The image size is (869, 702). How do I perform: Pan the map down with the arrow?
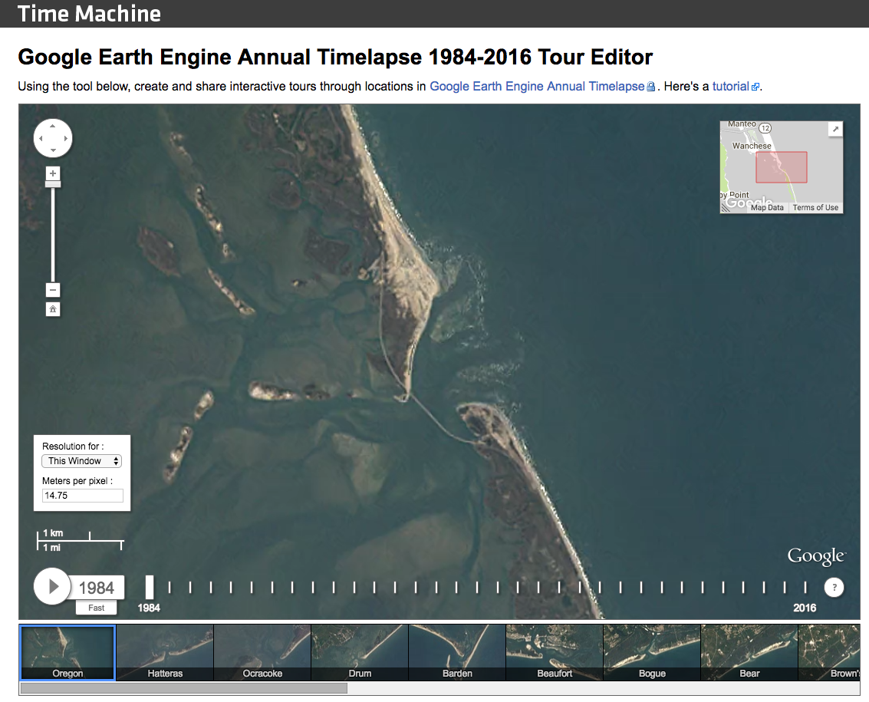tap(53, 150)
